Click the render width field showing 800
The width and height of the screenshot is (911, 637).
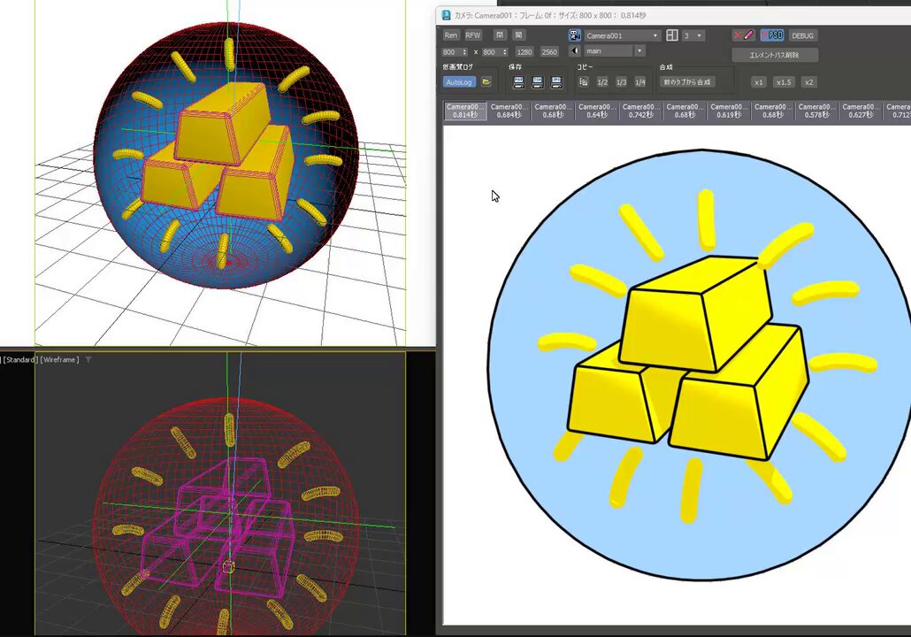(x=451, y=52)
